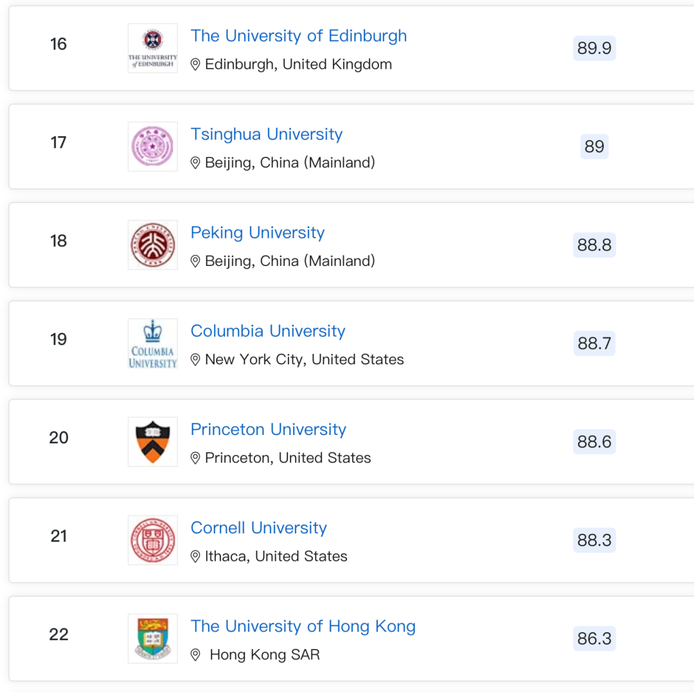Click the location pin beside Hong Kong SAR
The height and width of the screenshot is (692, 694).
195,655
